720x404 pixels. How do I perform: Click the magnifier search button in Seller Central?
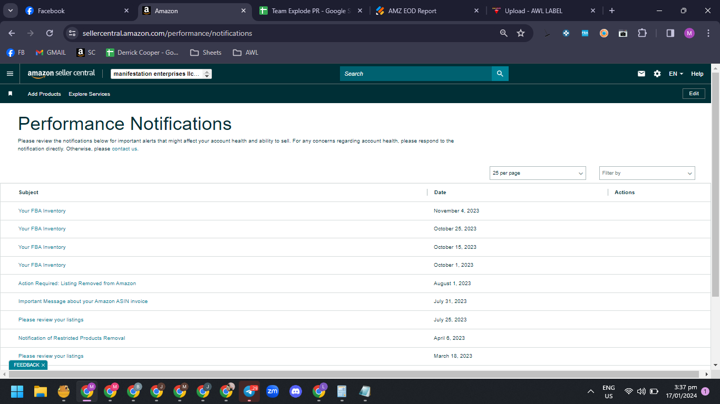[x=500, y=74]
